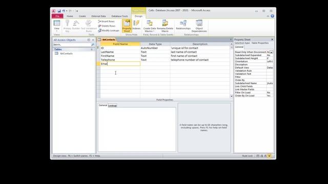Open the Read Only When Disconnected dropdown
Viewport: 328px width, 184px height.
tap(271, 52)
